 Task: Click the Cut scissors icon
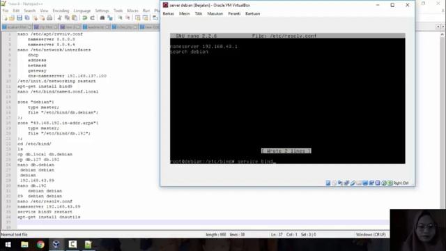tap(59, 18)
